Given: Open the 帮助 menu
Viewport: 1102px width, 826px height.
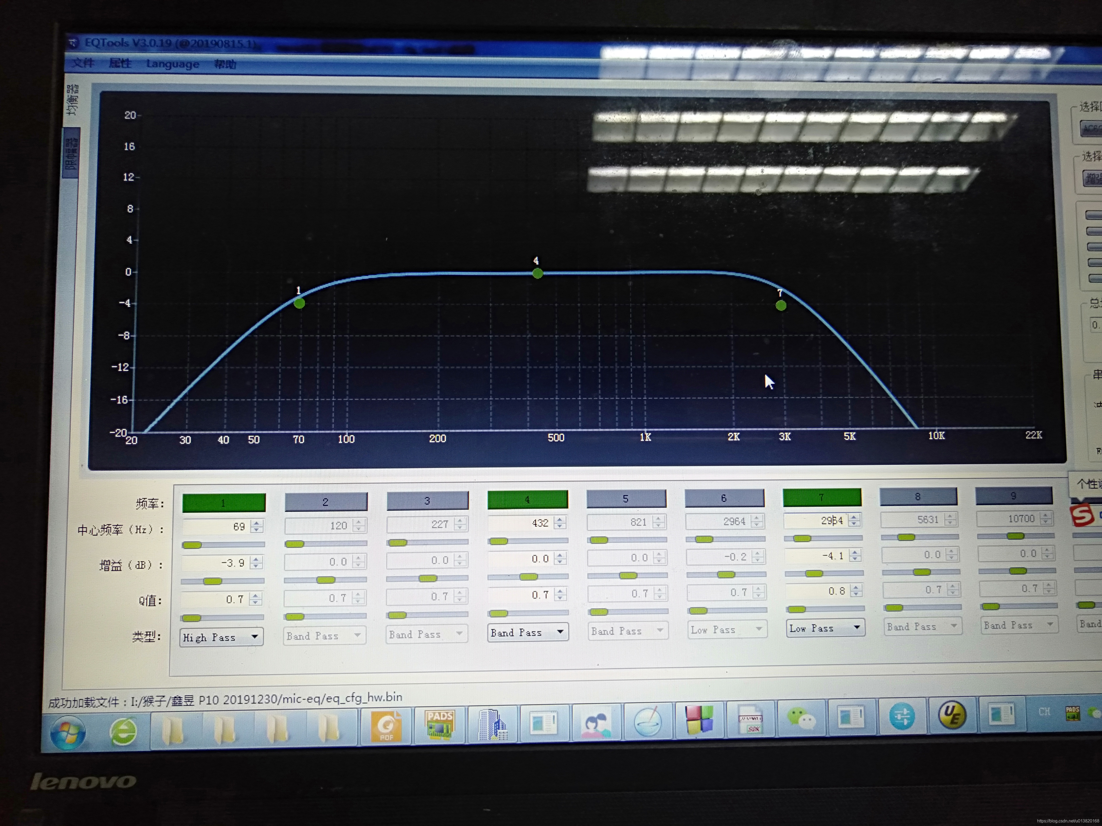Looking at the screenshot, I should 225,64.
